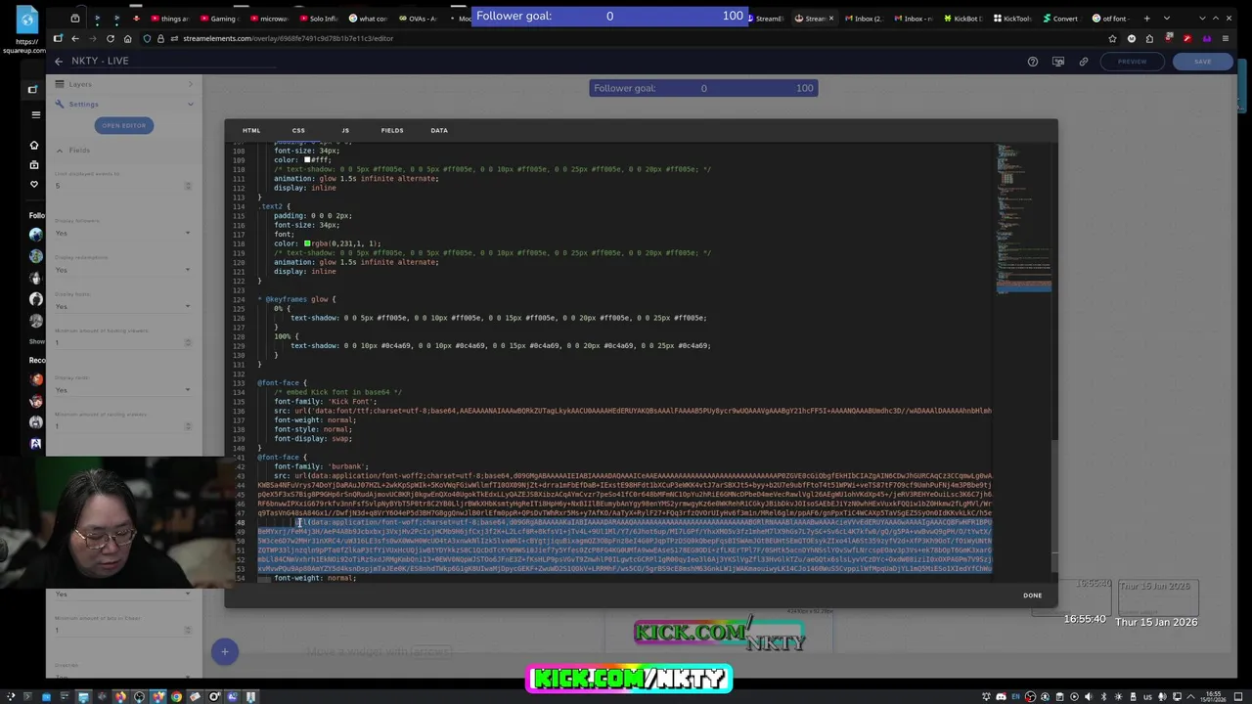This screenshot has height=704, width=1252.
Task: Click the code editor minimap
Action: point(1024,218)
